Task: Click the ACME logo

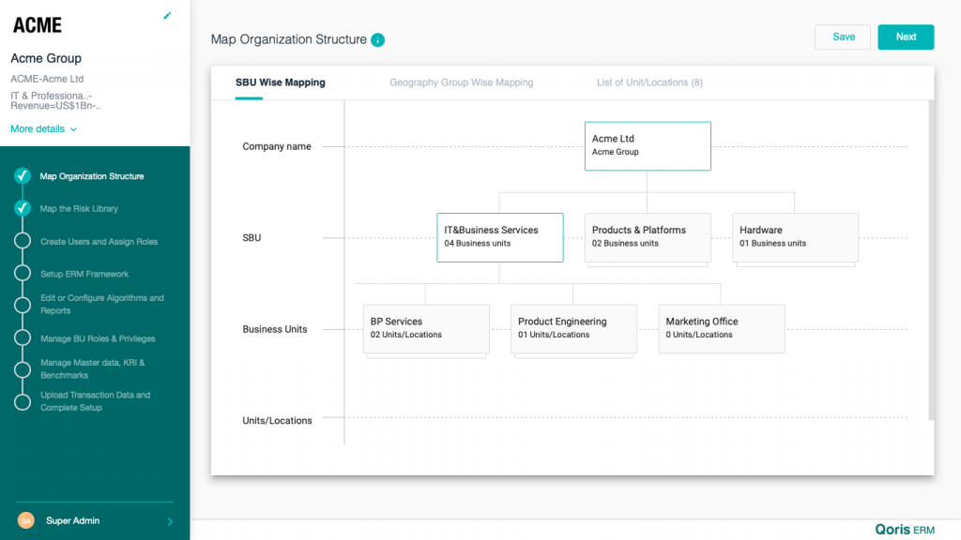Action: pos(38,25)
